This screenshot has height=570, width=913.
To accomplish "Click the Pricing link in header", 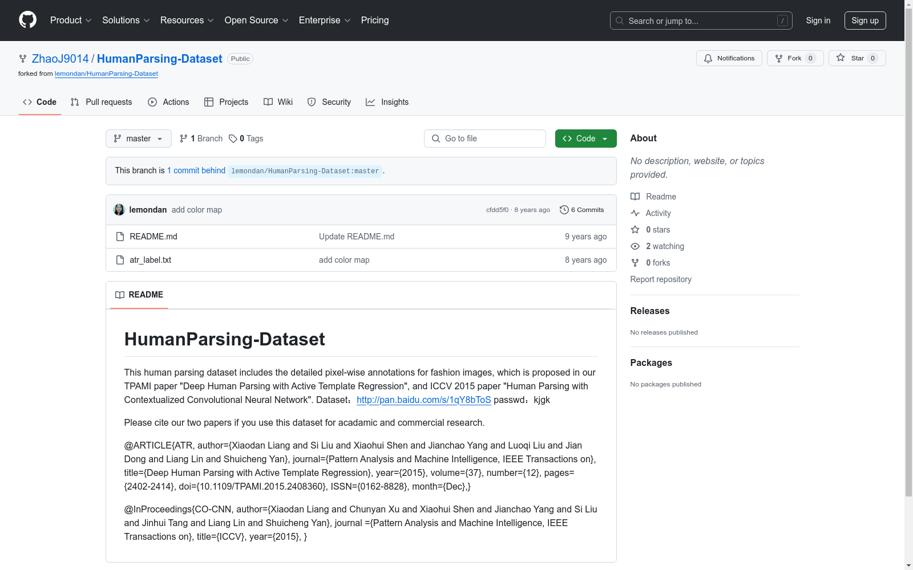I will click(x=375, y=21).
